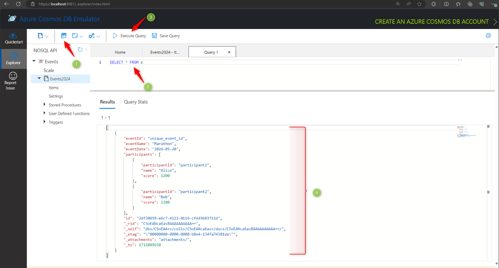Image resolution: width=499 pixels, height=268 pixels.
Task: Open Settings under Events2024
Action: pos(55,96)
